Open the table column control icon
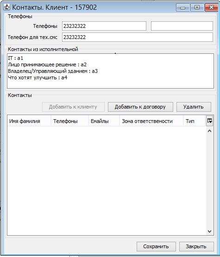 click(x=210, y=121)
